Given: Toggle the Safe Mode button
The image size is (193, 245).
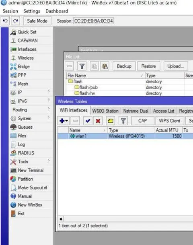Looking at the screenshot, I should [x=37, y=21].
